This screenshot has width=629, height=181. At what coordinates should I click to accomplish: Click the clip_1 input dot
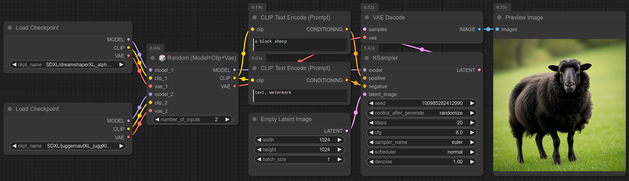[150, 78]
